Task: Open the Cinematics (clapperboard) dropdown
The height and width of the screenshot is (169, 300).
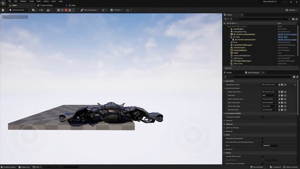Action: (x=49, y=10)
